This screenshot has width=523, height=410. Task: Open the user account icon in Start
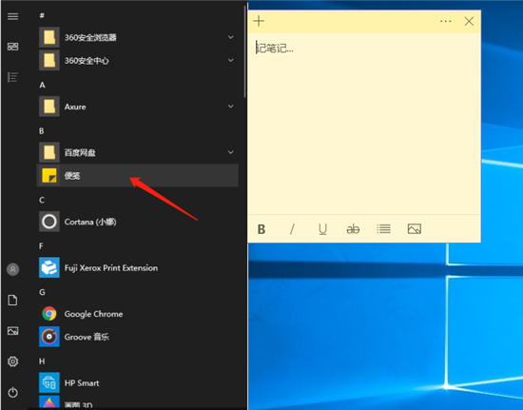point(13,269)
